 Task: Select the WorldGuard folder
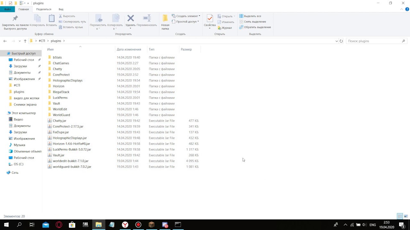coord(61,115)
